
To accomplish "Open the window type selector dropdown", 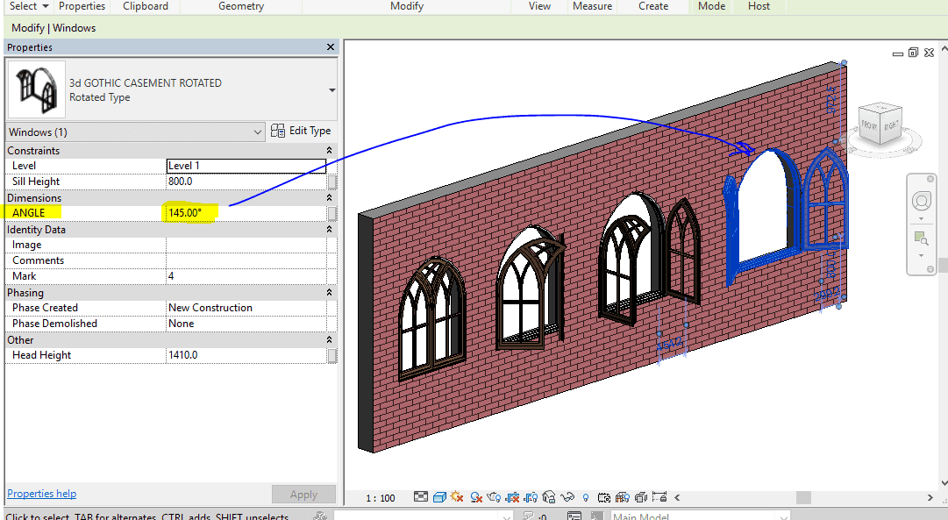I will [332, 89].
